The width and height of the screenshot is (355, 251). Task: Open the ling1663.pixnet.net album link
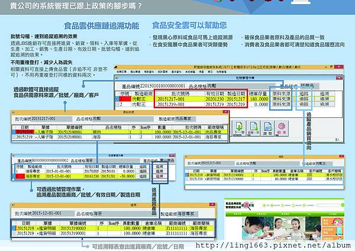(x=273, y=245)
